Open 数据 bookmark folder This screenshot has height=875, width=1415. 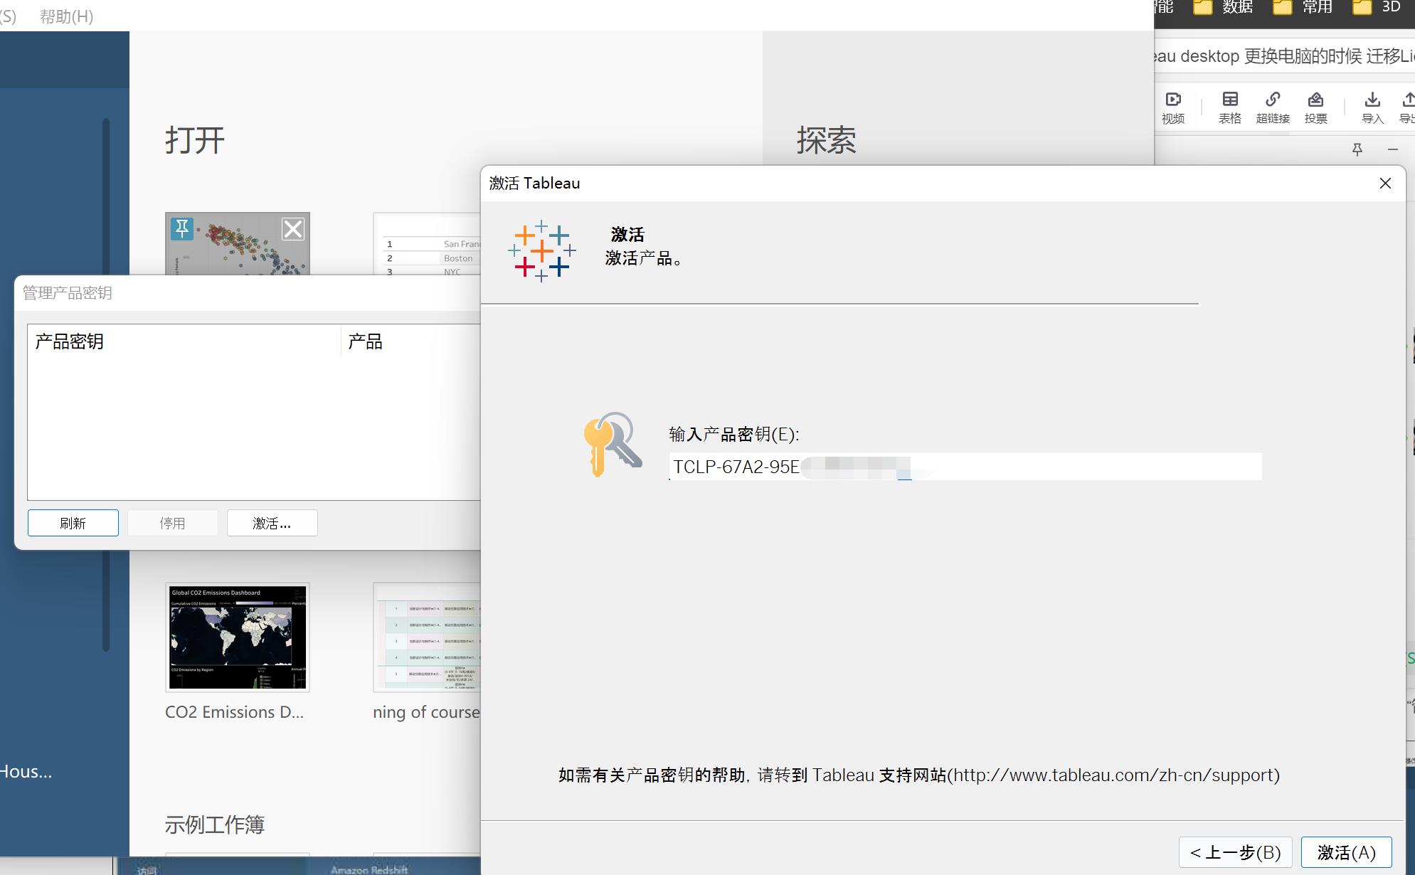(x=1224, y=7)
